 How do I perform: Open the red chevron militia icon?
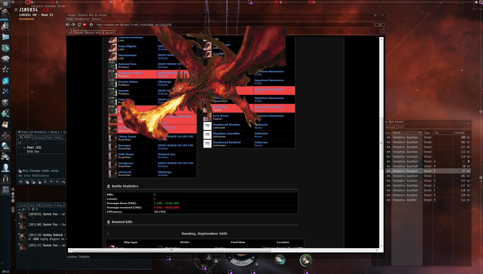pos(5,135)
